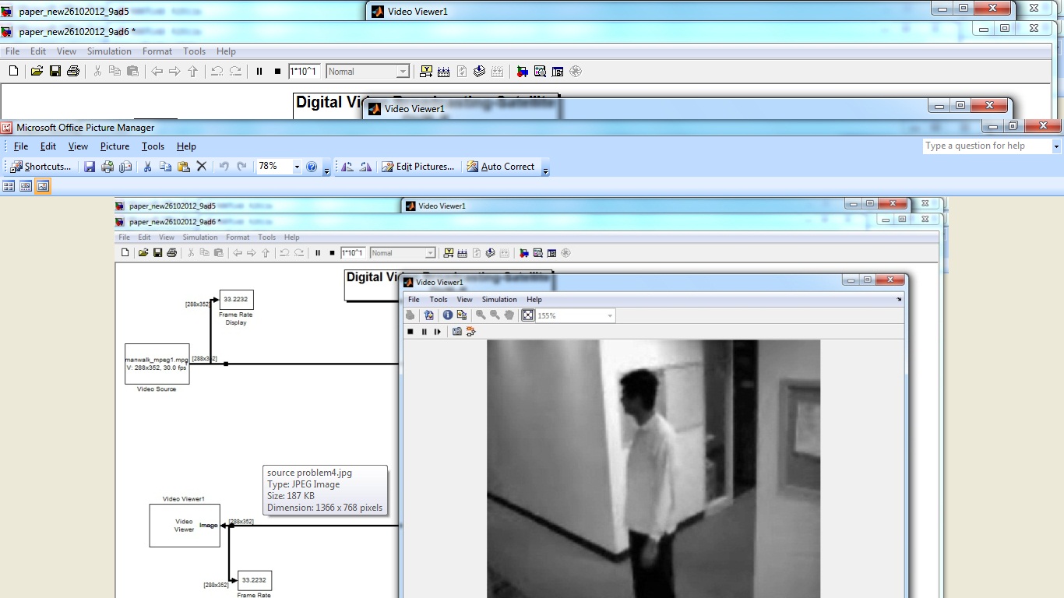Open the Format menu
The height and width of the screenshot is (598, 1064).
pos(157,51)
